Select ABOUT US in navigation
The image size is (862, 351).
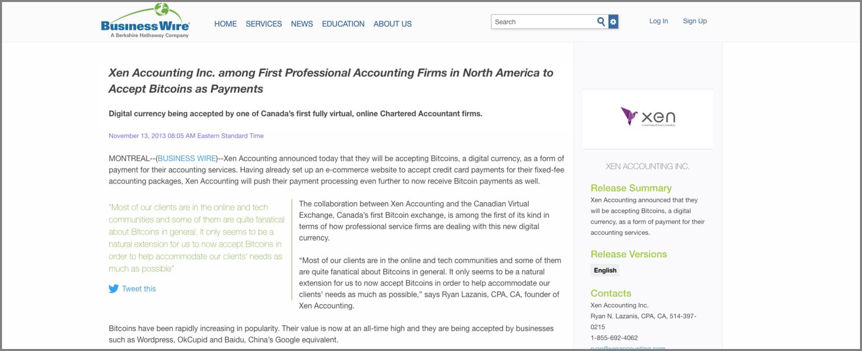[393, 24]
